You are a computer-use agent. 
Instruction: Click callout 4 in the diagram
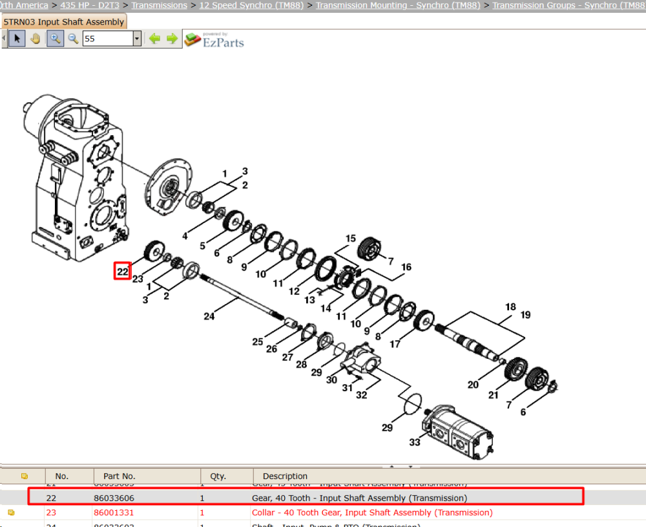185,236
